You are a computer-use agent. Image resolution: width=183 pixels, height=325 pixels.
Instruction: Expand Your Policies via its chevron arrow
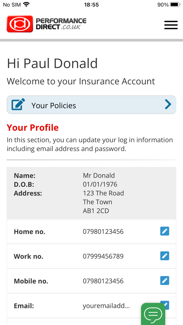pos(168,104)
